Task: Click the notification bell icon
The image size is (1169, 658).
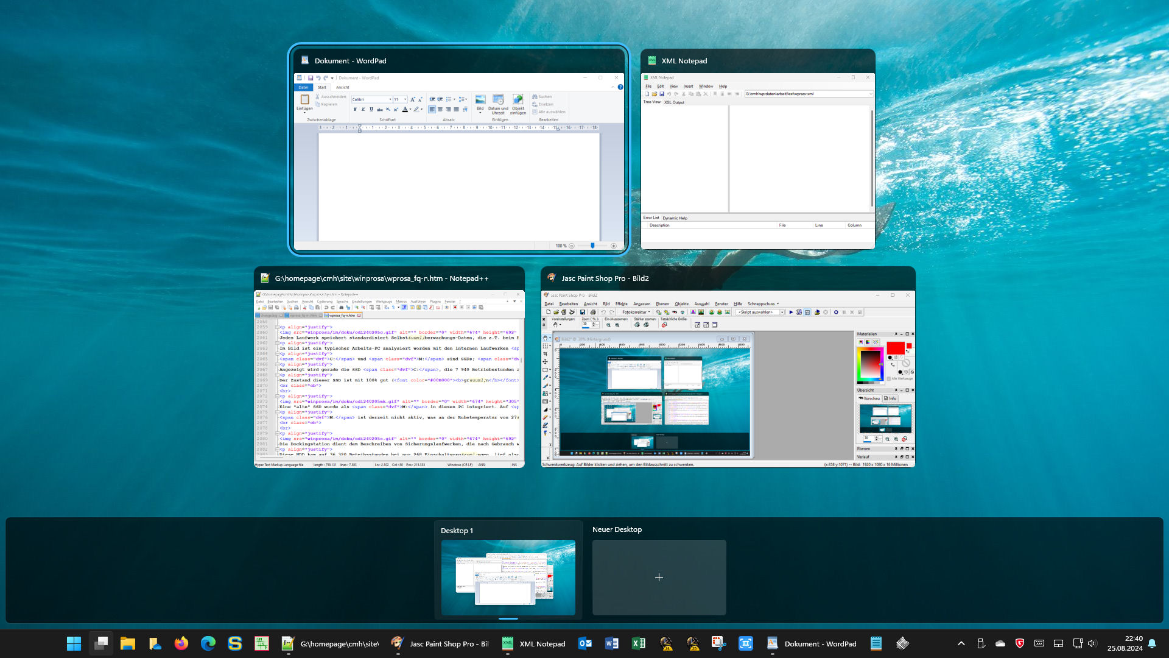Action: pyautogui.click(x=1152, y=643)
